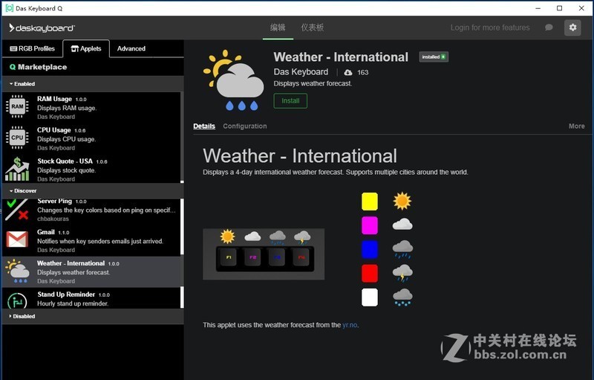Select the Details tab

[204, 126]
